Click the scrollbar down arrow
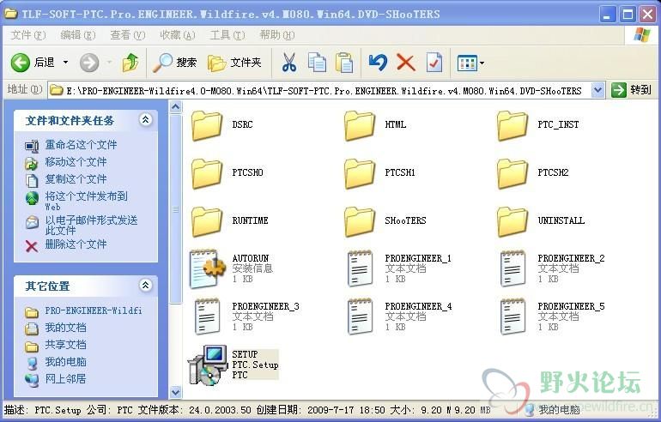 click(175, 393)
